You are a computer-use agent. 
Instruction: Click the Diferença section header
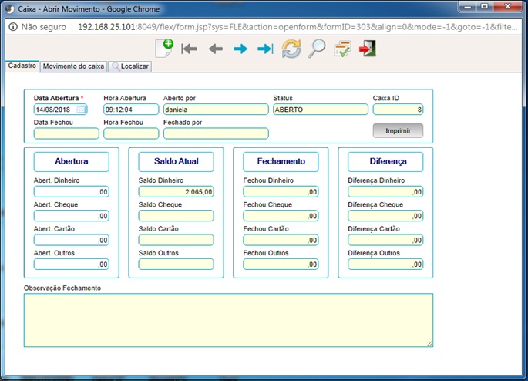pyautogui.click(x=385, y=161)
